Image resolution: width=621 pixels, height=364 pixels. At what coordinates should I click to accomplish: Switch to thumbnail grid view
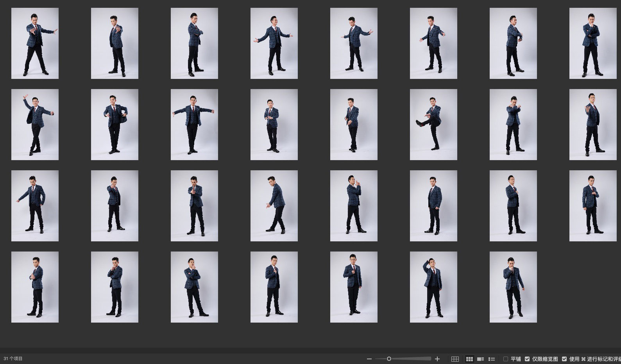(469, 359)
